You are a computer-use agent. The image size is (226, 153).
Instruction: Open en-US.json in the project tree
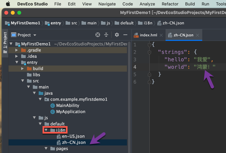(73, 136)
